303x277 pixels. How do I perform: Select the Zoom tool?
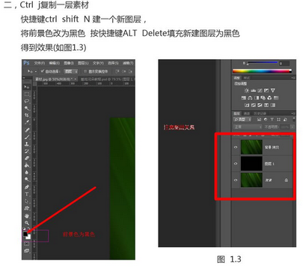tap(27, 222)
